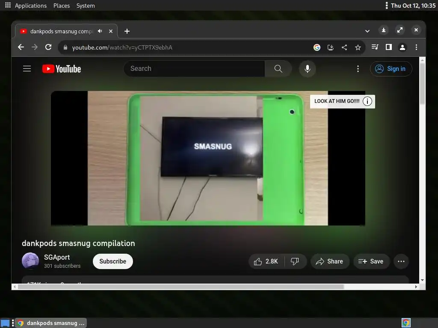The width and height of the screenshot is (438, 328).
Task: Open the System menu
Action: click(86, 6)
